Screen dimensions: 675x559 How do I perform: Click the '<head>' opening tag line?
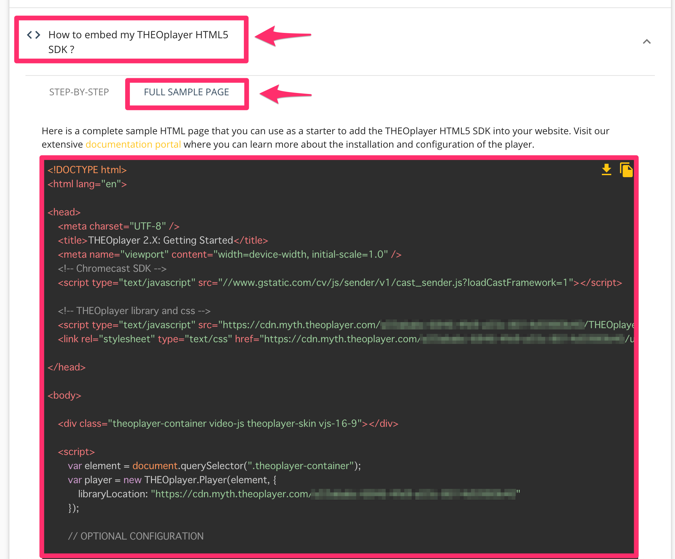click(64, 212)
